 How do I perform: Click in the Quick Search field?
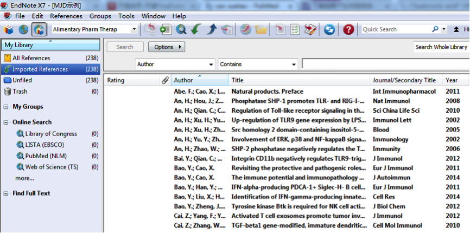pos(396,29)
